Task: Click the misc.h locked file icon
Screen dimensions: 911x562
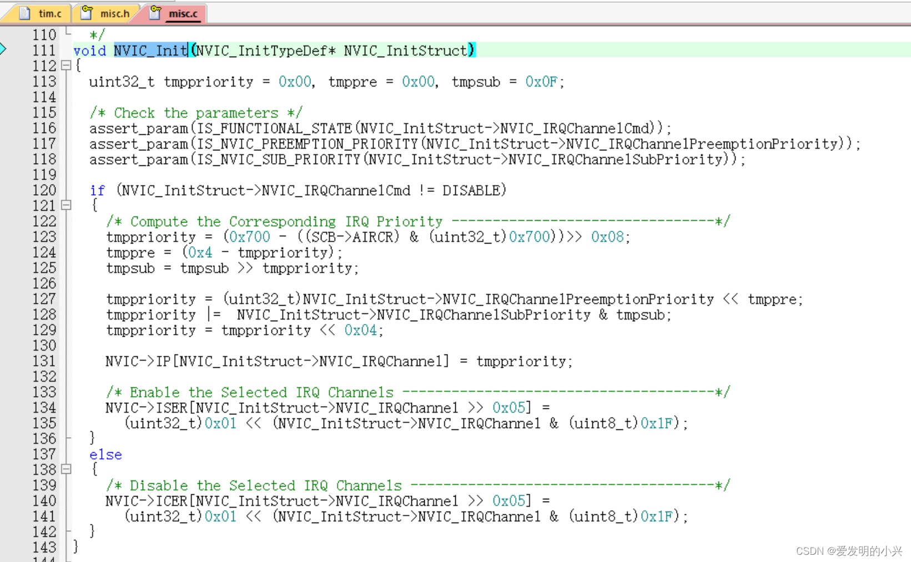Action: pyautogui.click(x=87, y=13)
